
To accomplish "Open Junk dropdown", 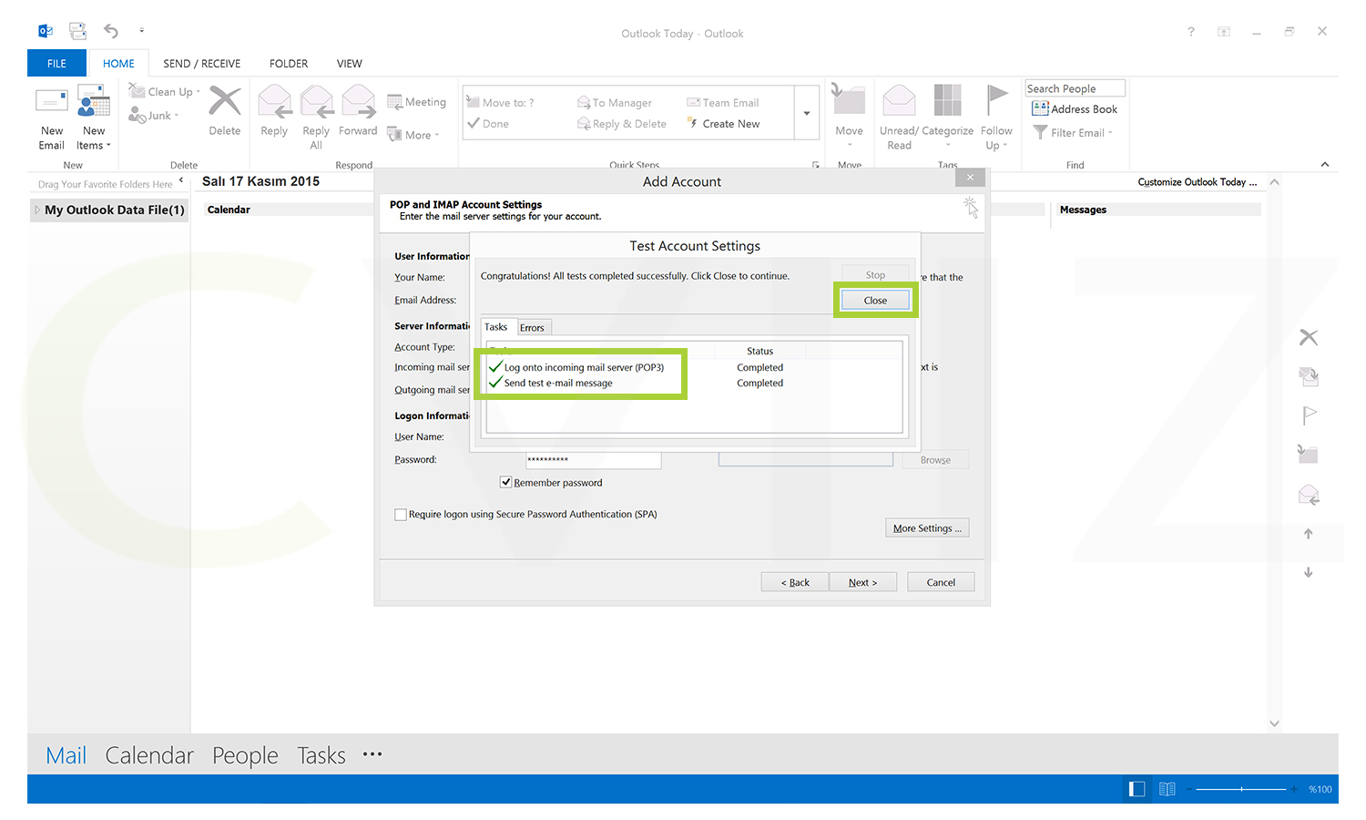I will pos(154,115).
